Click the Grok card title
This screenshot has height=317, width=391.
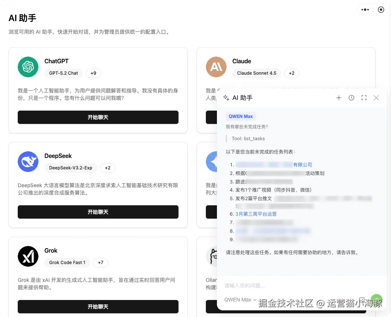[51, 251]
